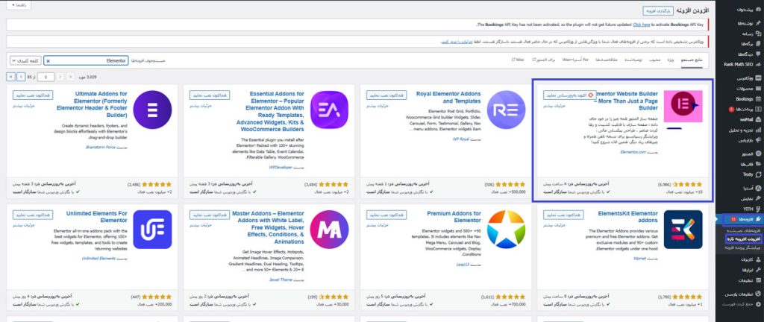Open WP Royal author link
This screenshot has width=764, height=322.
(461, 139)
